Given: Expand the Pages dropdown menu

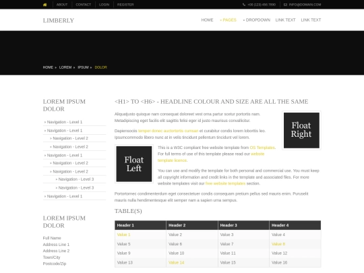Looking at the screenshot, I should coord(229,20).
